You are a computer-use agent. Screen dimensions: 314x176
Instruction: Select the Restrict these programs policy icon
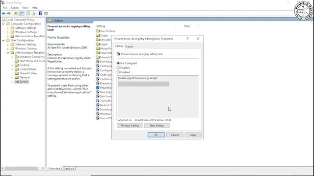click(98, 105)
